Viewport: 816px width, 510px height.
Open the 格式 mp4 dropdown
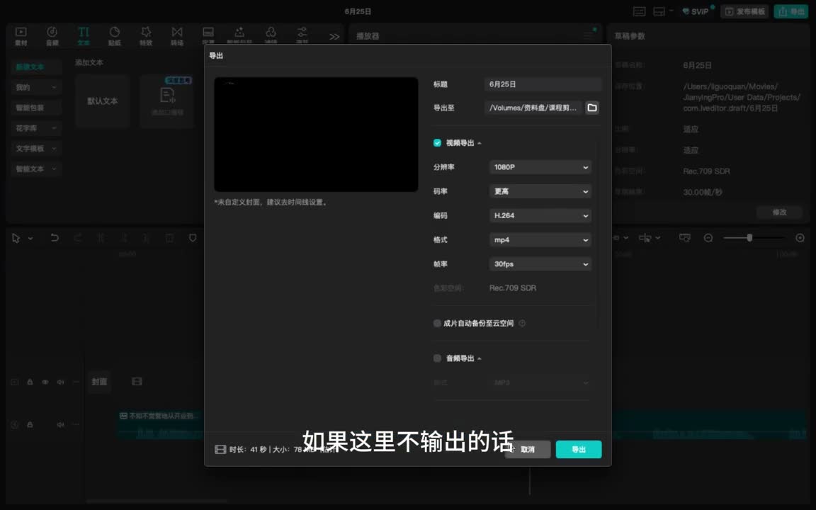pyautogui.click(x=540, y=240)
